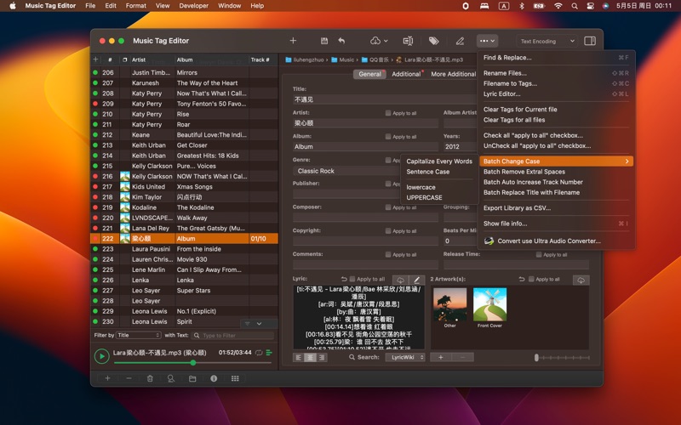Click the pencil edit toolbar icon
The image size is (681, 425).
(x=460, y=41)
